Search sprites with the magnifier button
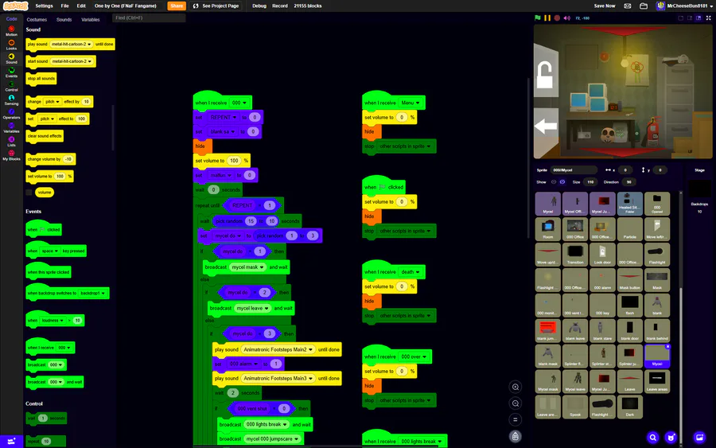 pos(653,438)
